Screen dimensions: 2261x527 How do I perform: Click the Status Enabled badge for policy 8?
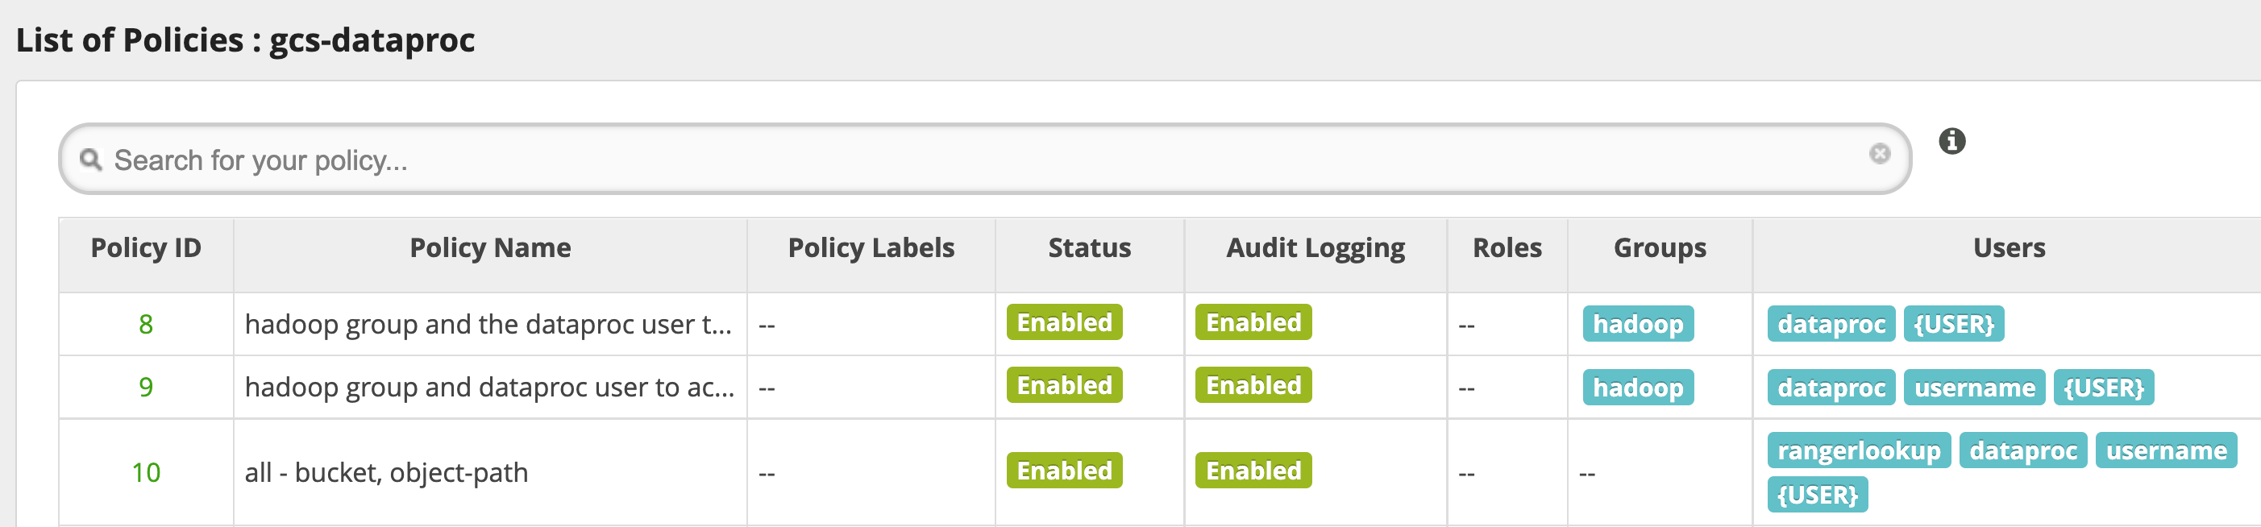1064,322
